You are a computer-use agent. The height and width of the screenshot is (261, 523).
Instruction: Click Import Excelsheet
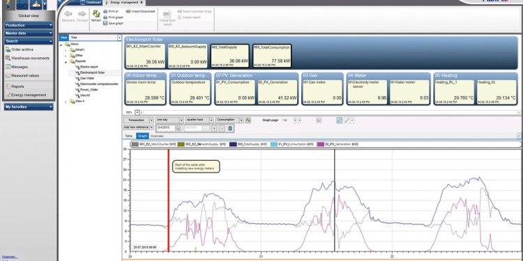click(140, 11)
